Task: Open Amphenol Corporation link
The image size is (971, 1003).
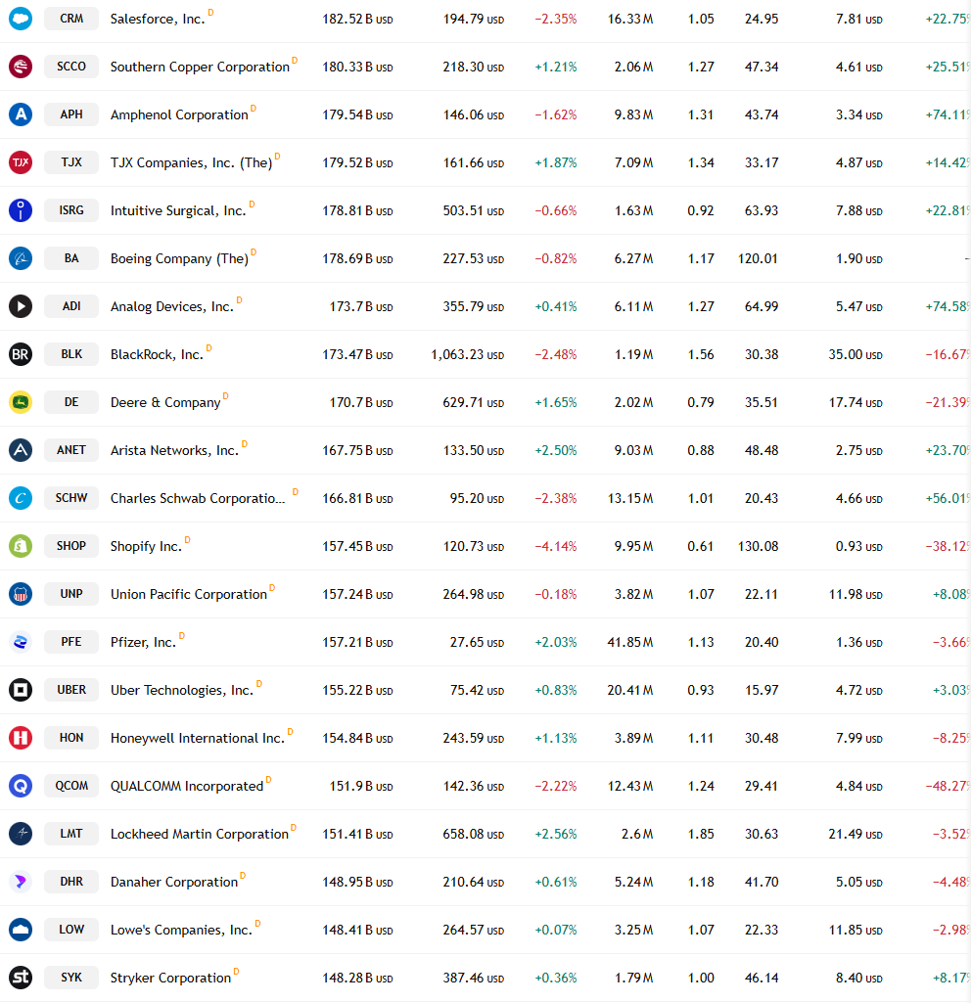Action: (179, 115)
